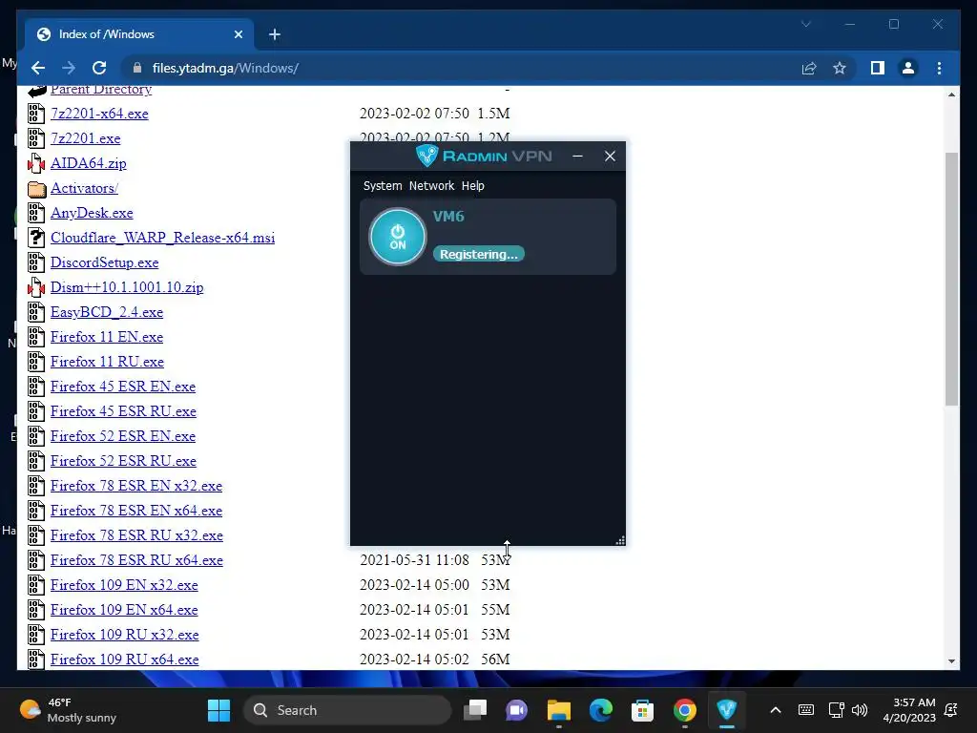977x733 pixels.
Task: Minimize the Radmin VPN window
Action: point(577,156)
